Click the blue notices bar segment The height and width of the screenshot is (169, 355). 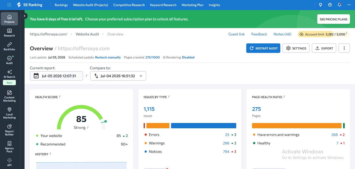(203, 126)
